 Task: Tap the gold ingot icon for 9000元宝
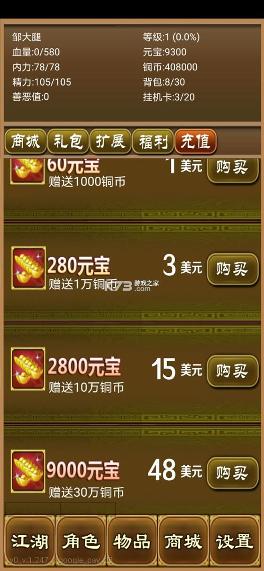(28, 471)
